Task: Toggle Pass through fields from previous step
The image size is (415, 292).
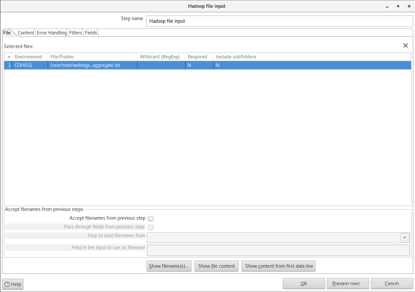Action: pyautogui.click(x=151, y=227)
